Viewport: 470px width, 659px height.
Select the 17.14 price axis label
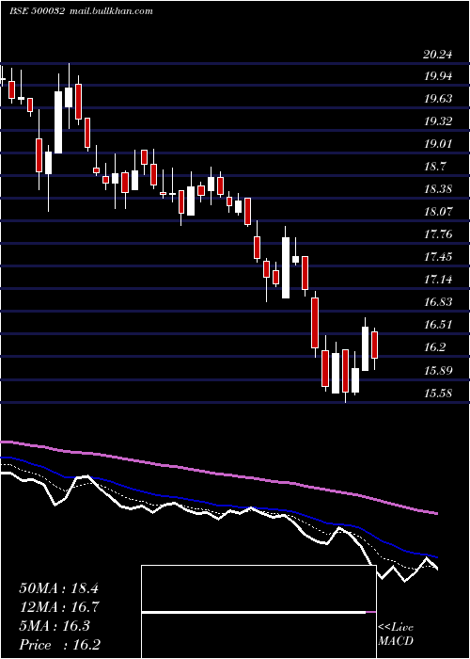[x=438, y=280]
